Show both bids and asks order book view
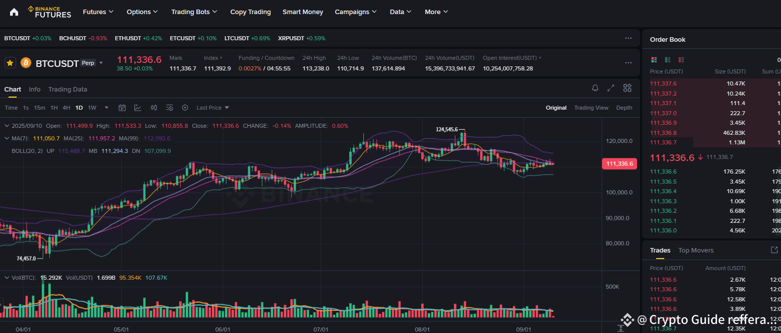Viewport: 781px width, 333px height. pyautogui.click(x=654, y=59)
